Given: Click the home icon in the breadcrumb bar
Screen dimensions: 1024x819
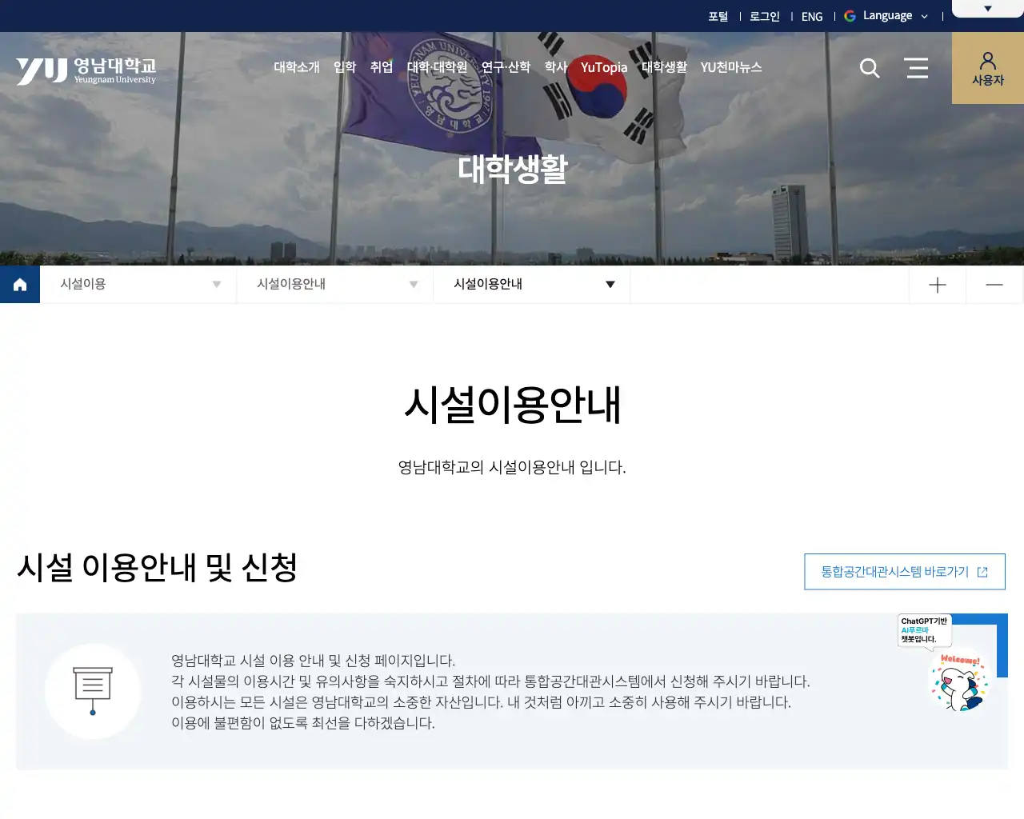Looking at the screenshot, I should point(19,284).
